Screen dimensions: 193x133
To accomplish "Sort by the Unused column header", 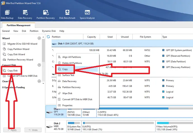I will point(124,37).
